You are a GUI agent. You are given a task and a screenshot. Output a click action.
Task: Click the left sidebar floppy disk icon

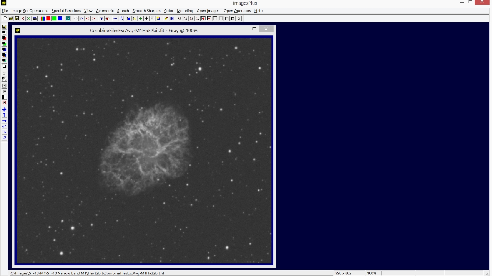(4, 27)
